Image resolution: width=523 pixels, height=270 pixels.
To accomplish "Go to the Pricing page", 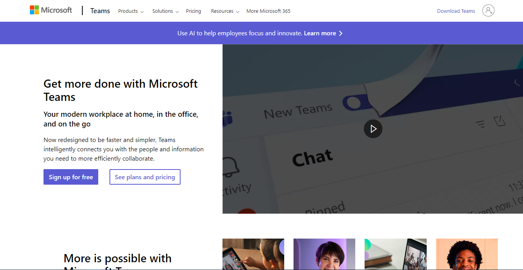I will [x=193, y=11].
